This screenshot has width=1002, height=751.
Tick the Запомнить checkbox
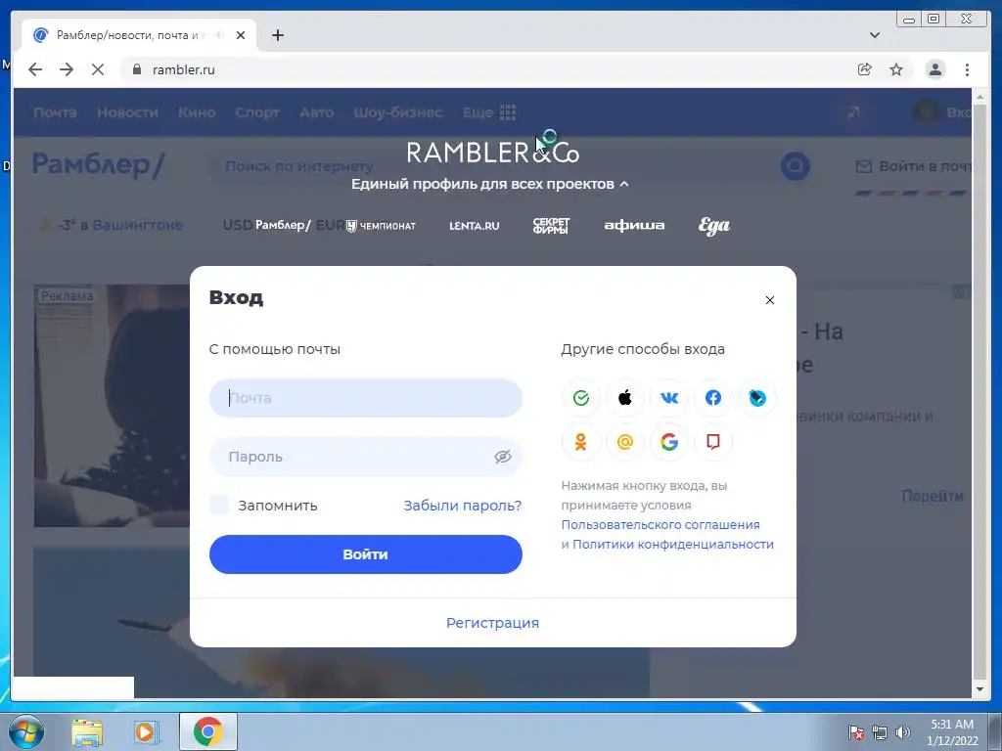pos(219,506)
